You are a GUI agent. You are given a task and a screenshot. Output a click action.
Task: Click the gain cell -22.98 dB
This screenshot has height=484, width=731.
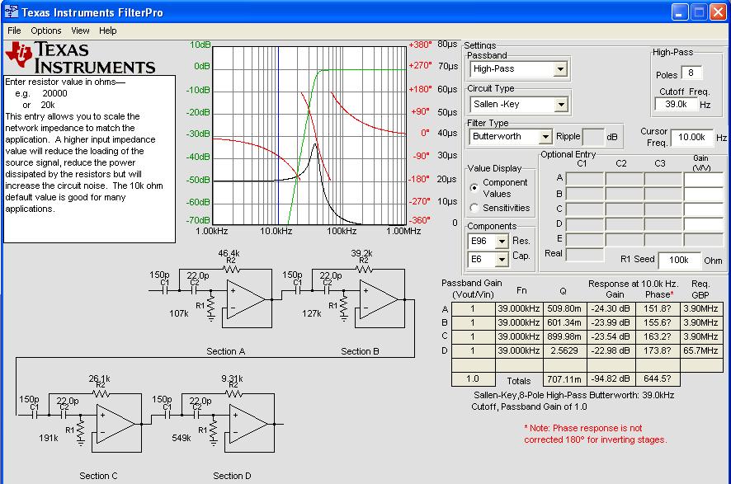point(611,350)
